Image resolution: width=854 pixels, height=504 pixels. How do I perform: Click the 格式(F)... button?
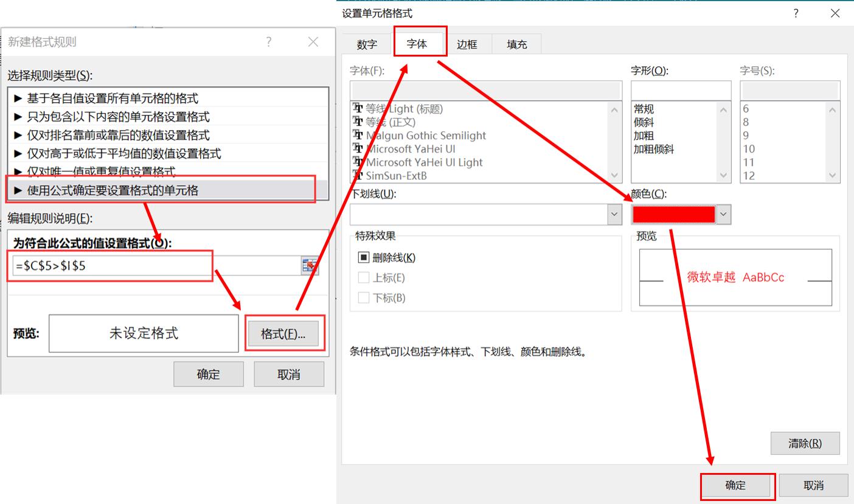click(284, 333)
